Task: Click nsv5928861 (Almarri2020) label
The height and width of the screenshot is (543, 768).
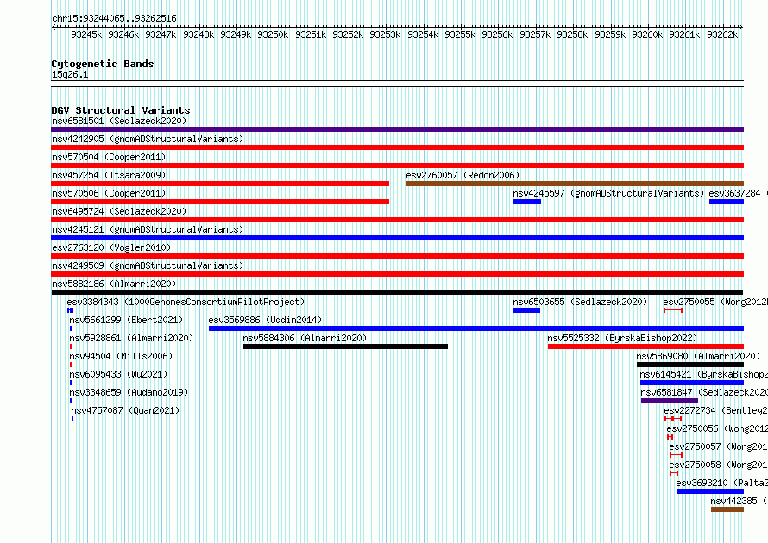Action: [x=131, y=338]
